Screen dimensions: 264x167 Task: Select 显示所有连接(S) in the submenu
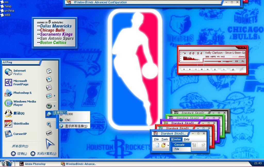[74, 126]
